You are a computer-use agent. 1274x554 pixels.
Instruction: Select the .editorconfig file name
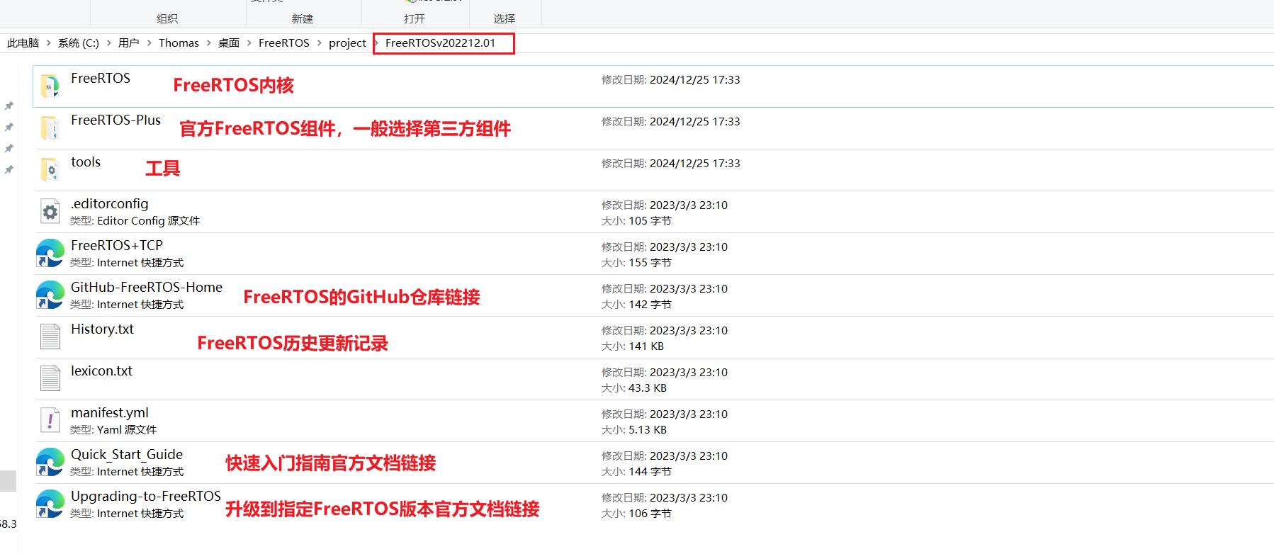[110, 204]
